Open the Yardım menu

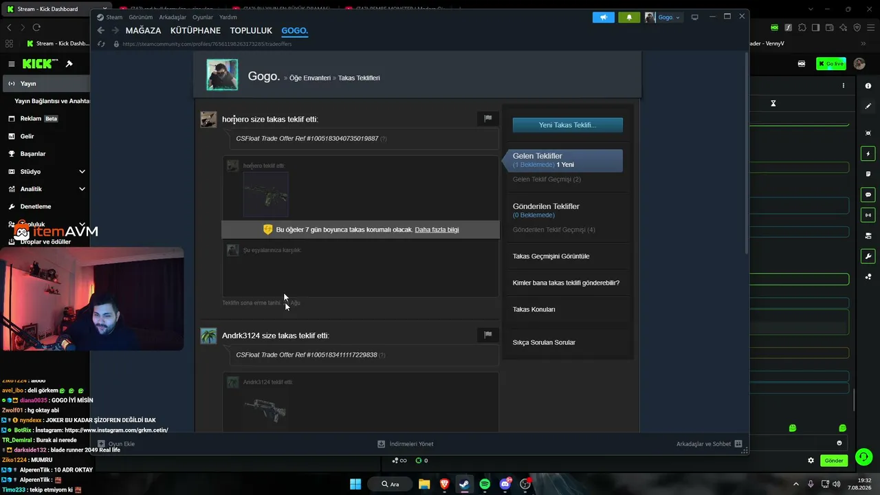[x=228, y=17]
